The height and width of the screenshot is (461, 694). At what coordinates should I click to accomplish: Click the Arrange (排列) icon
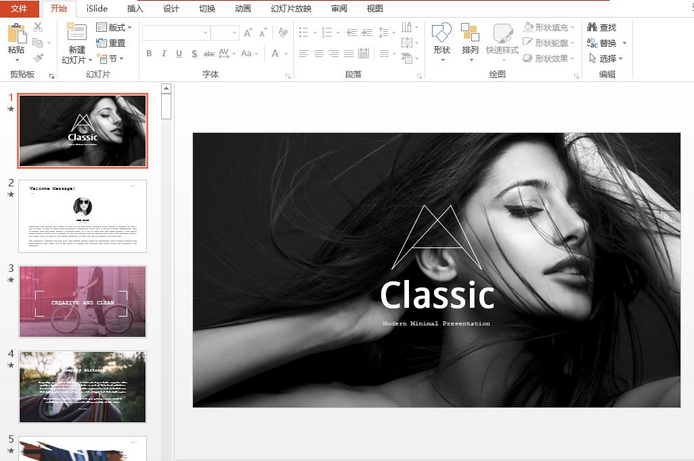pyautogui.click(x=470, y=34)
